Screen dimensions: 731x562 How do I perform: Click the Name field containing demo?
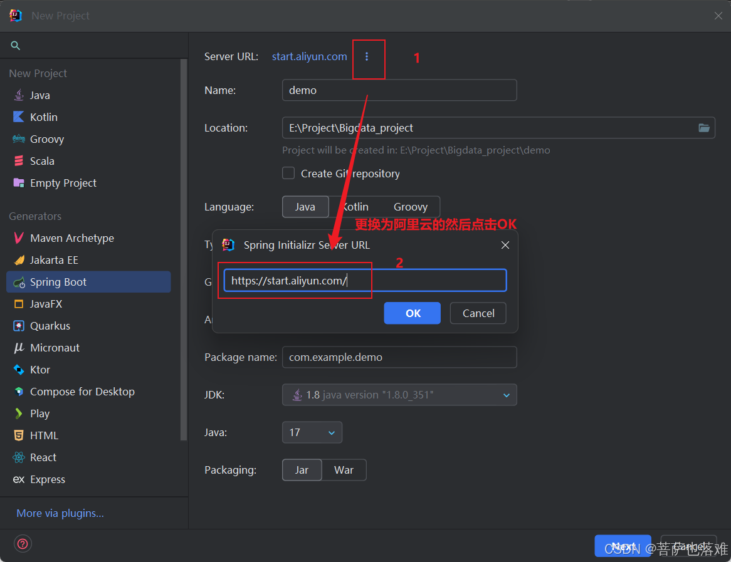point(399,90)
